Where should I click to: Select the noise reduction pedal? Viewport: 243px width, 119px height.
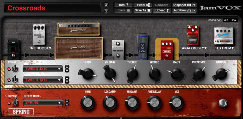pos(118,50)
